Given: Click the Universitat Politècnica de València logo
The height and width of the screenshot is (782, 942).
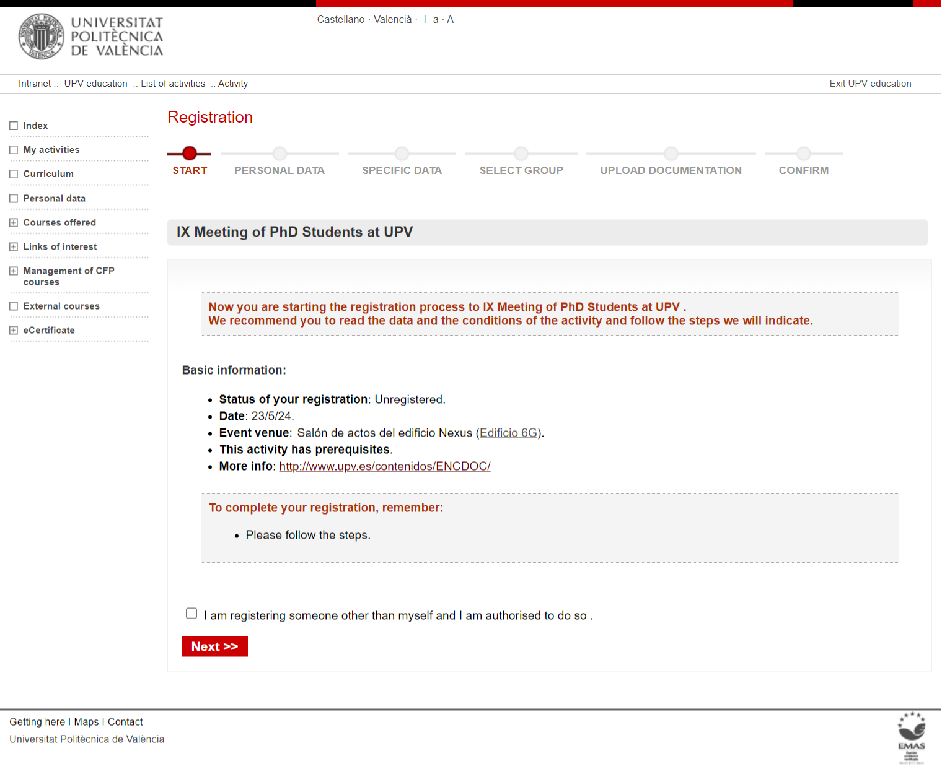Looking at the screenshot, I should click(90, 37).
